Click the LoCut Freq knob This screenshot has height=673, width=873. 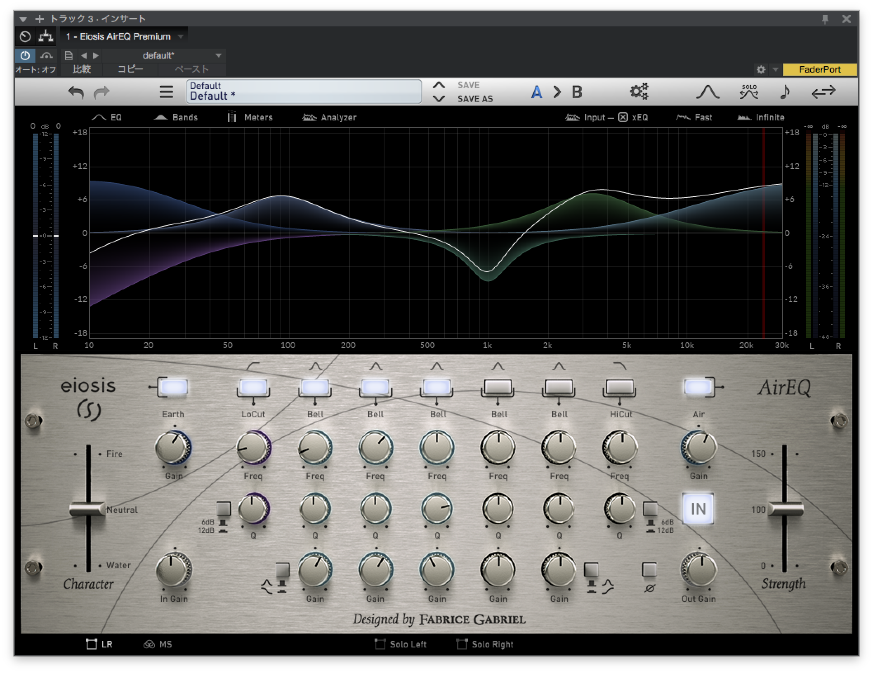click(x=253, y=448)
